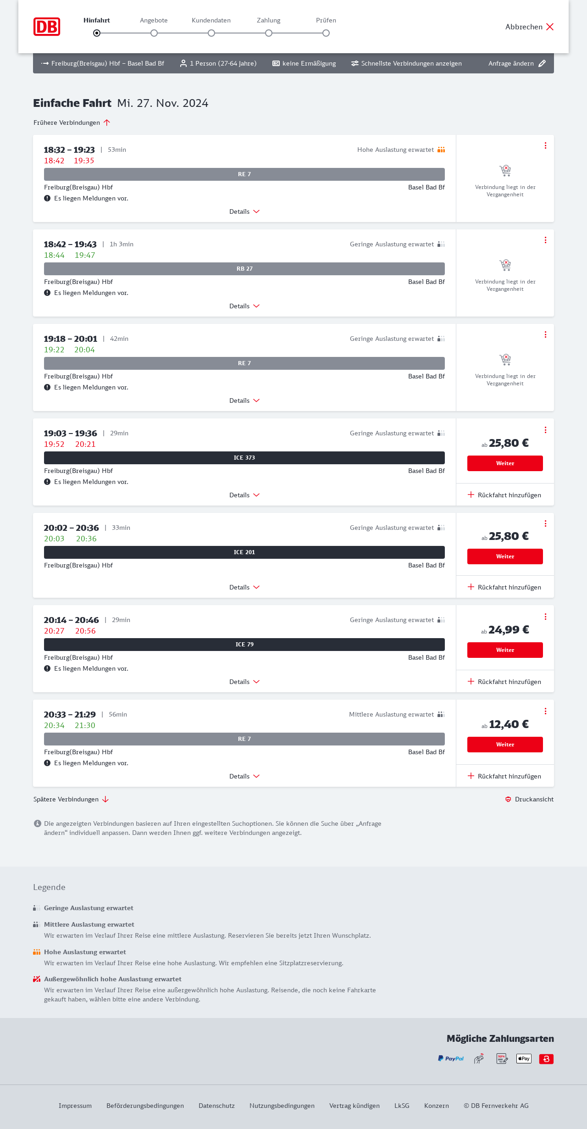The height and width of the screenshot is (1129, 587).
Task: Open three-dot menu for 18:32 RE 7 connection
Action: [545, 145]
